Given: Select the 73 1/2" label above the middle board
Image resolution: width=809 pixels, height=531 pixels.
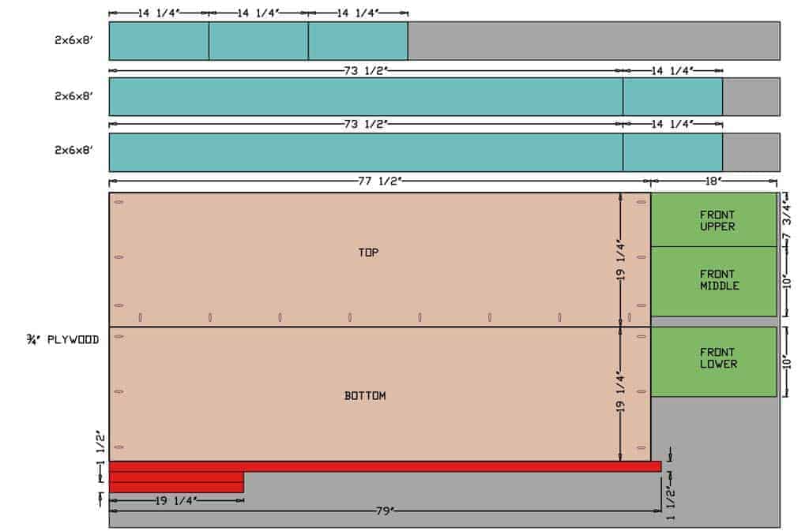Looking at the screenshot, I should 365,69.
